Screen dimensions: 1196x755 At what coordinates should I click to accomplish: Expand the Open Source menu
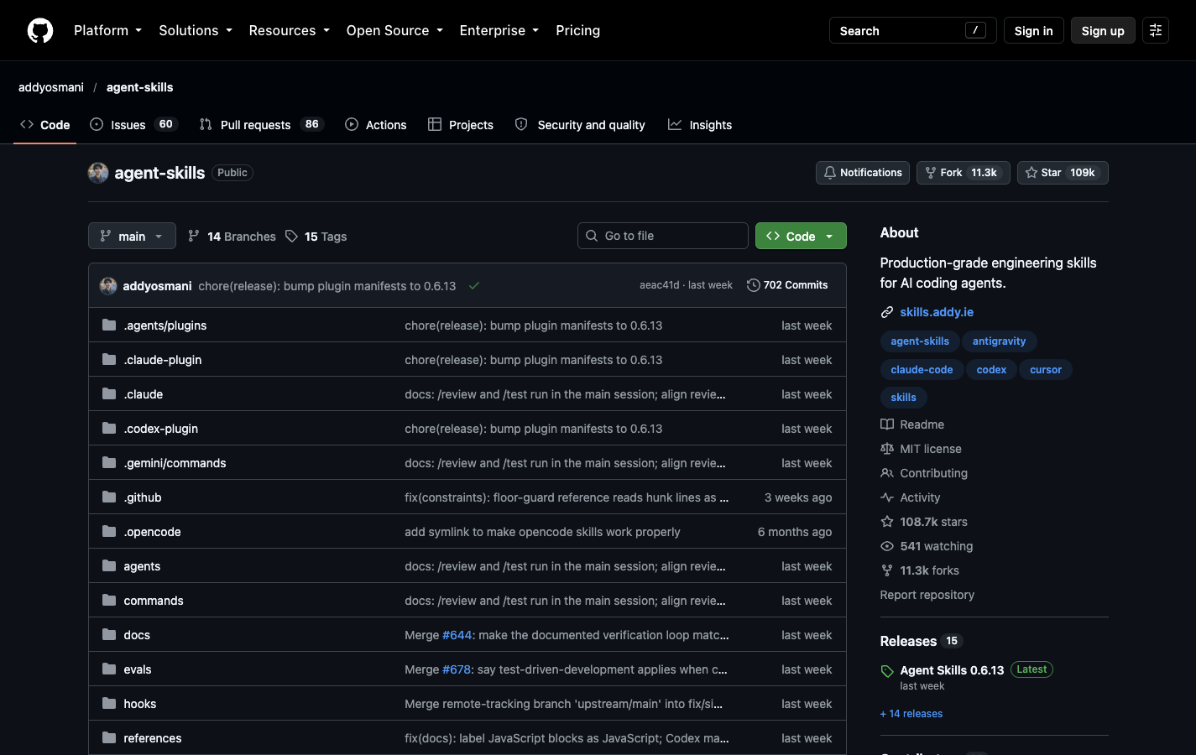[x=394, y=30]
